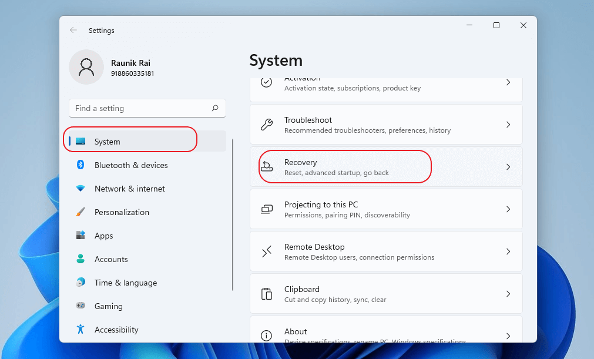Open Network & internet settings
This screenshot has height=359, width=594.
coord(129,189)
